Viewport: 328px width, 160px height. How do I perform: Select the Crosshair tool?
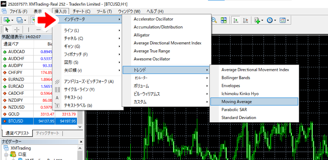[16, 30]
